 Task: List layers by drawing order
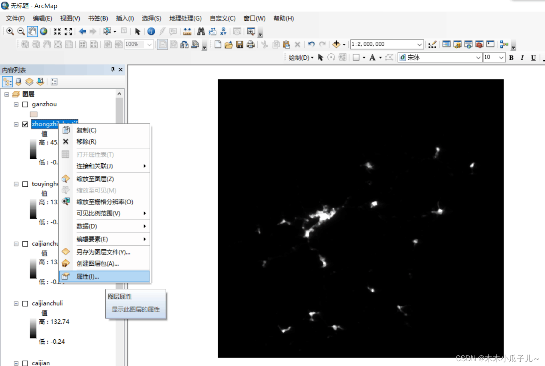[8, 82]
